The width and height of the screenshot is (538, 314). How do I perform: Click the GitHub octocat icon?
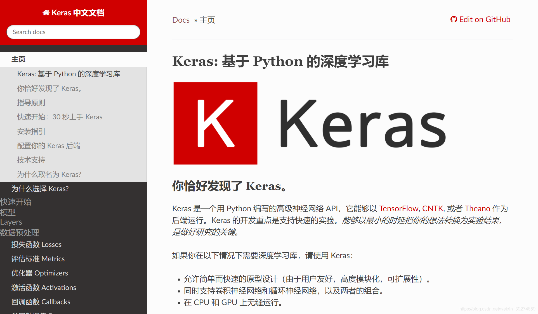tap(454, 19)
